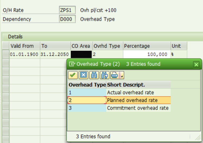Click overhead type value 1 cell
Image resolution: width=203 pixels, height=143 pixels.
click(x=87, y=93)
